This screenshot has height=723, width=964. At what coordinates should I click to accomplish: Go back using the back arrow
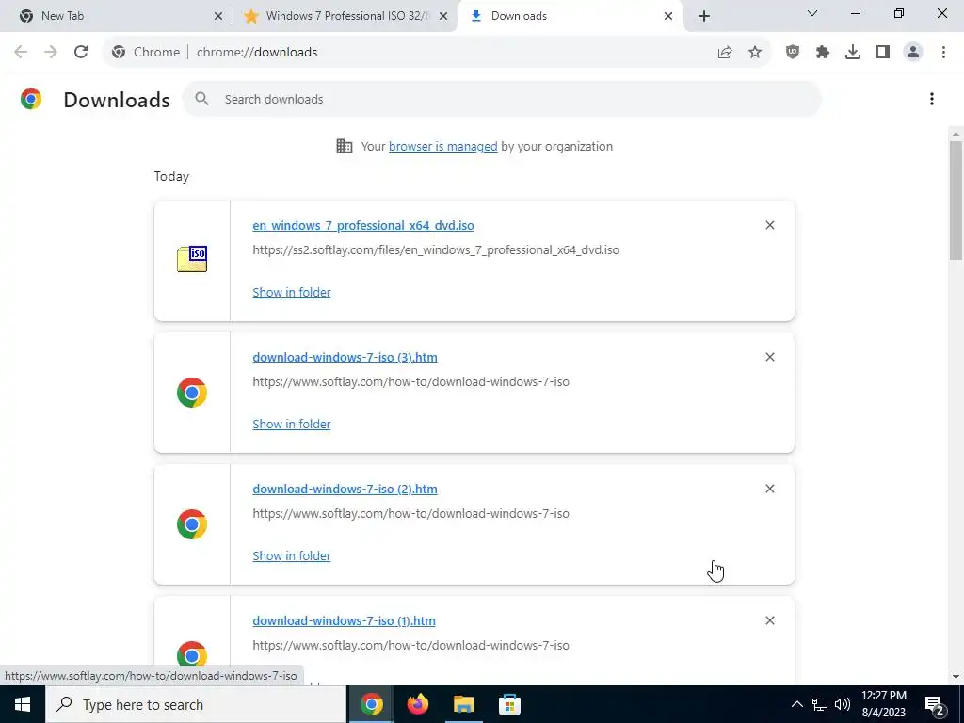(21, 53)
